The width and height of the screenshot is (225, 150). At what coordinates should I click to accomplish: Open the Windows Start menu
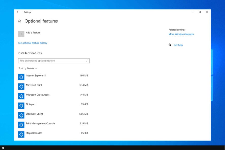[3, 148]
